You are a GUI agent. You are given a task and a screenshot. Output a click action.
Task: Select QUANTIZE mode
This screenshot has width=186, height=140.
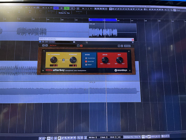point(86,61)
